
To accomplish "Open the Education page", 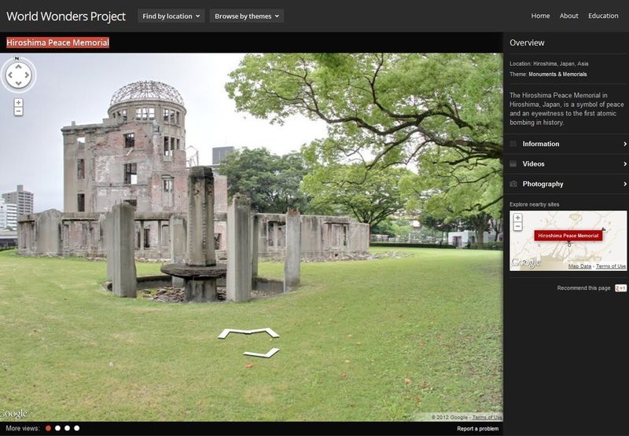I will pos(603,16).
